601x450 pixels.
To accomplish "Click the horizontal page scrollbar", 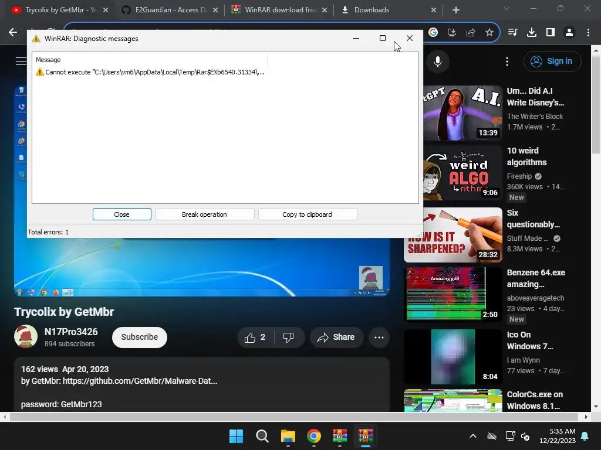I will point(295,417).
